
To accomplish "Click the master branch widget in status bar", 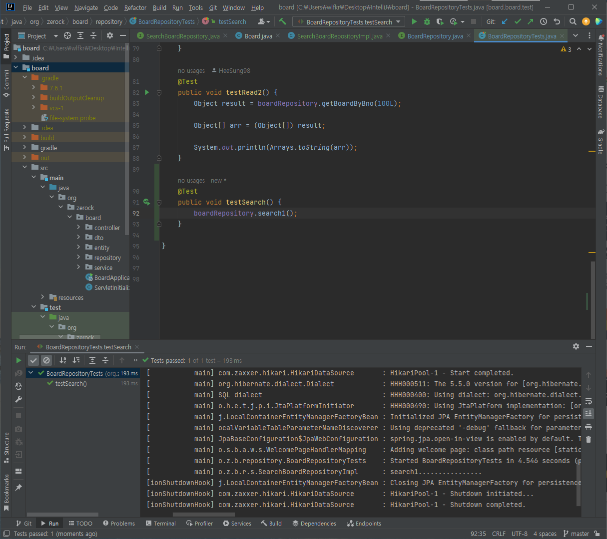I will (x=576, y=534).
